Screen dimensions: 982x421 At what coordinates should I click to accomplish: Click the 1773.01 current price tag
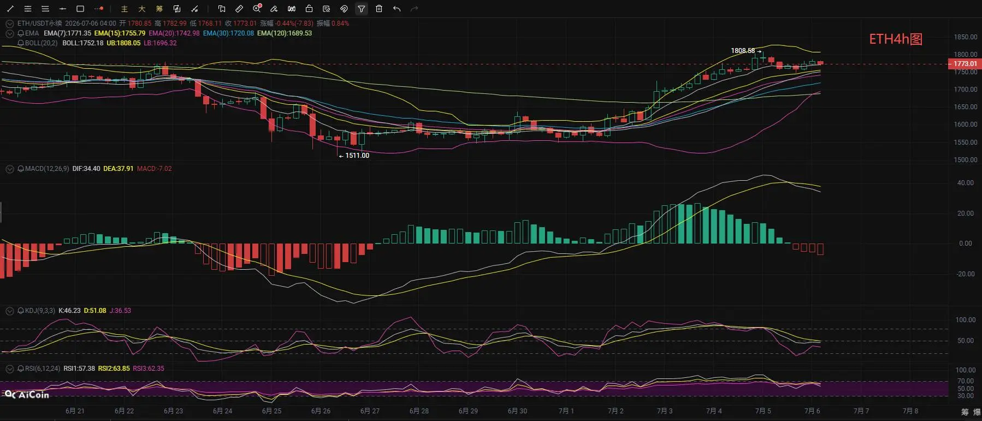pyautogui.click(x=965, y=64)
